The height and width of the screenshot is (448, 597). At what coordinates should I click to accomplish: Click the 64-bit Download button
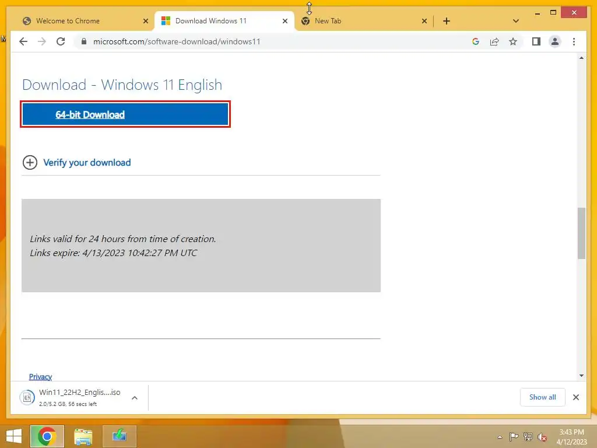click(x=125, y=114)
